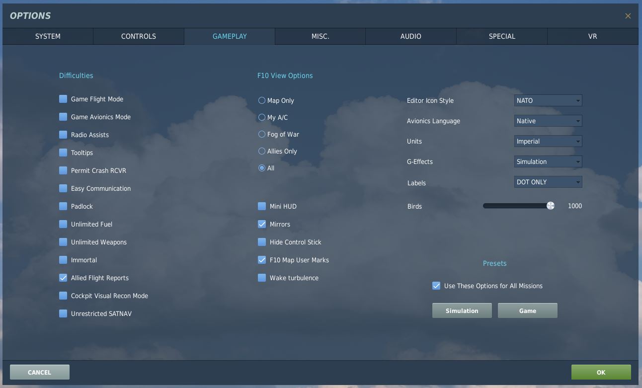Go to the MISC. tab
The height and width of the screenshot is (388, 642).
click(321, 36)
